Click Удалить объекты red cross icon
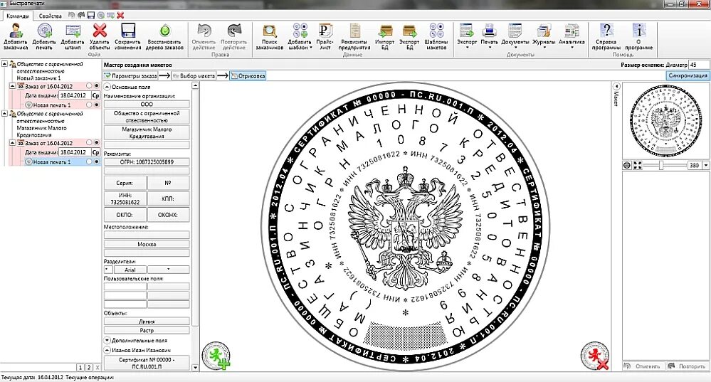Viewport: 711px width, 382px height. click(100, 31)
